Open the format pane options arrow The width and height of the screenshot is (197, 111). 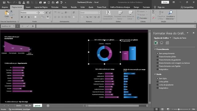coord(187,33)
